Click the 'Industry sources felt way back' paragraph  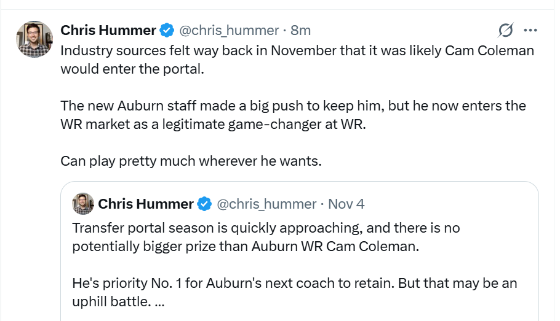point(297,50)
